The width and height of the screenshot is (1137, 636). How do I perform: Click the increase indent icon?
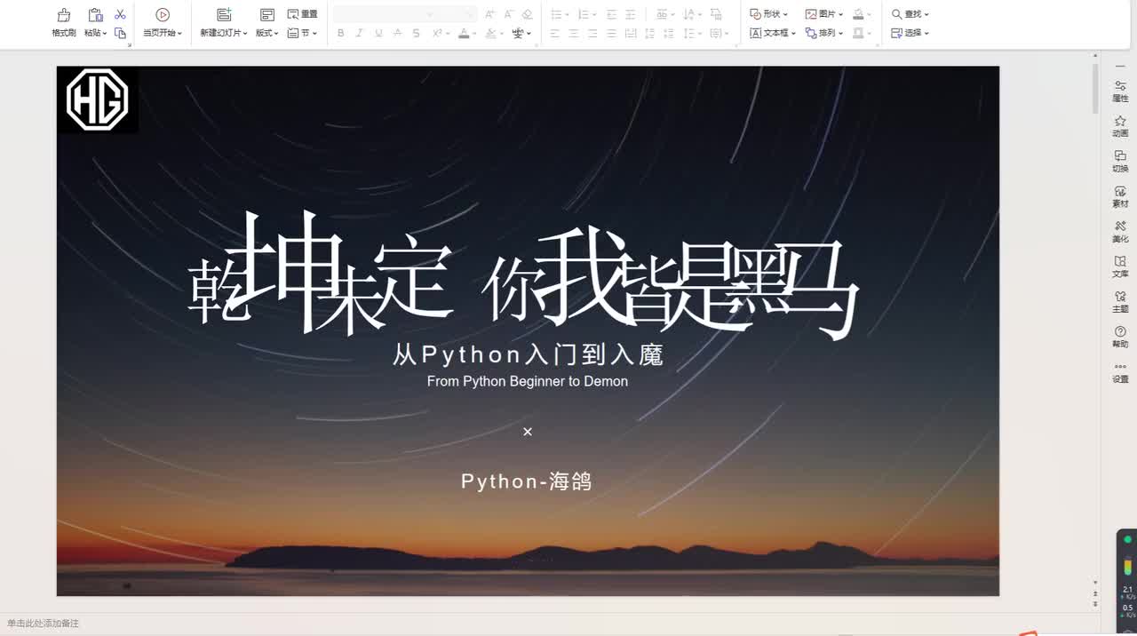[631, 14]
